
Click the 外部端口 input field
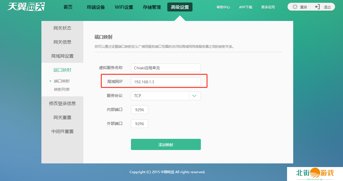pyautogui.click(x=139, y=124)
